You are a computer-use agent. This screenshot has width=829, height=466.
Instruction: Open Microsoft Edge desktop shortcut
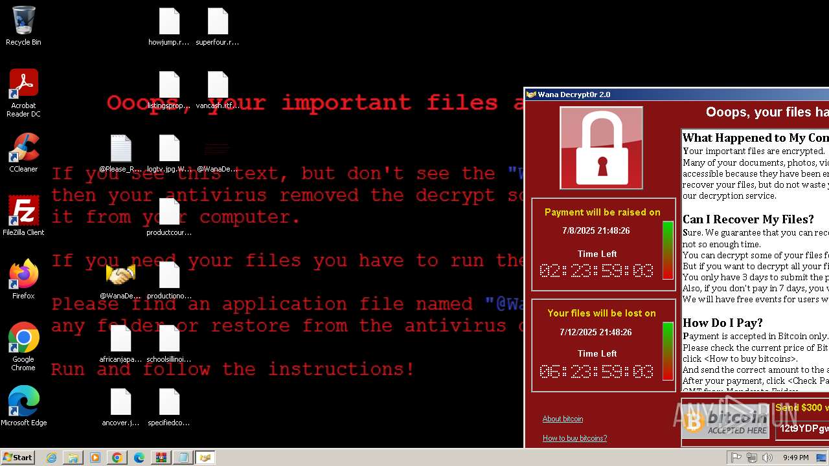[23, 406]
